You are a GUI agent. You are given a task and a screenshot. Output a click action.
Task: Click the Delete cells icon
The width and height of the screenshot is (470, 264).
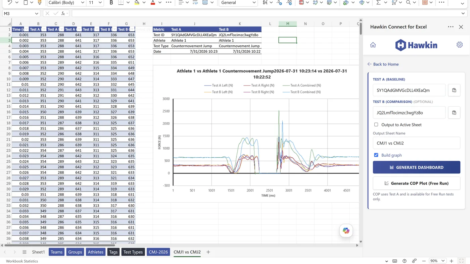pos(362,2)
